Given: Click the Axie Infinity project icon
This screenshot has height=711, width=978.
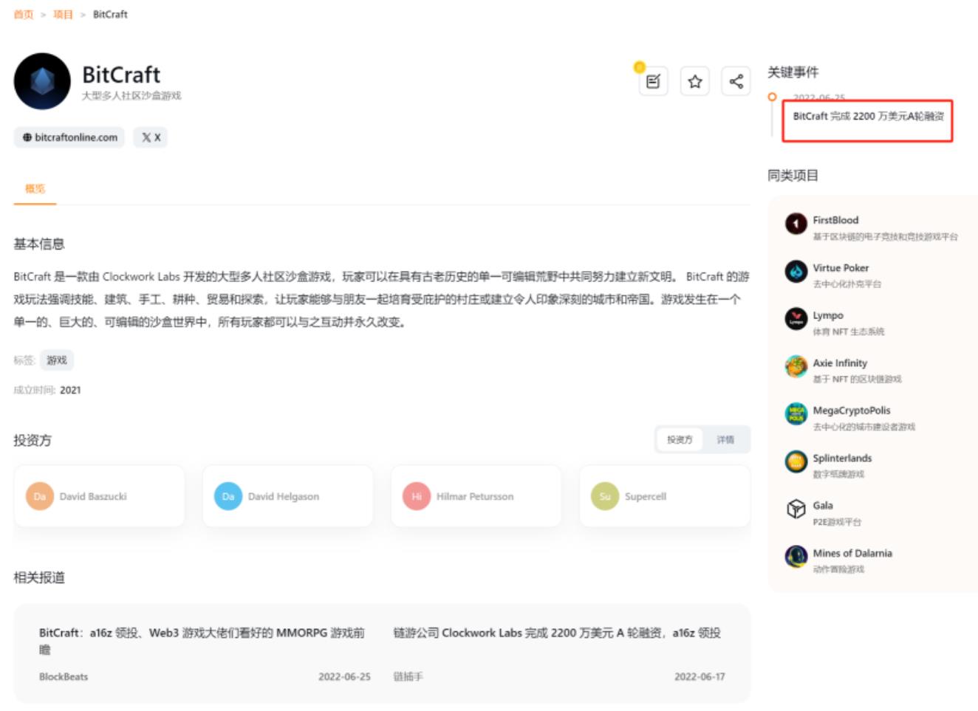Looking at the screenshot, I should click(x=796, y=366).
